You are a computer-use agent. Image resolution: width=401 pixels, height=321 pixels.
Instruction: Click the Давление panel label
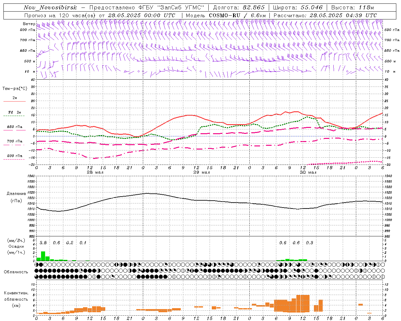click(16, 194)
